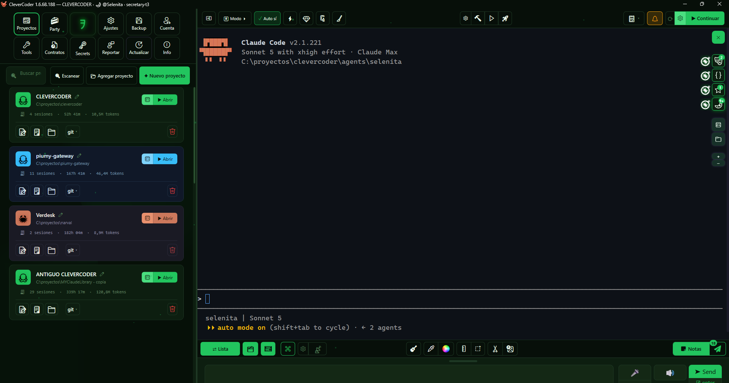
Task: Click the hammer build icon
Action: click(x=478, y=18)
